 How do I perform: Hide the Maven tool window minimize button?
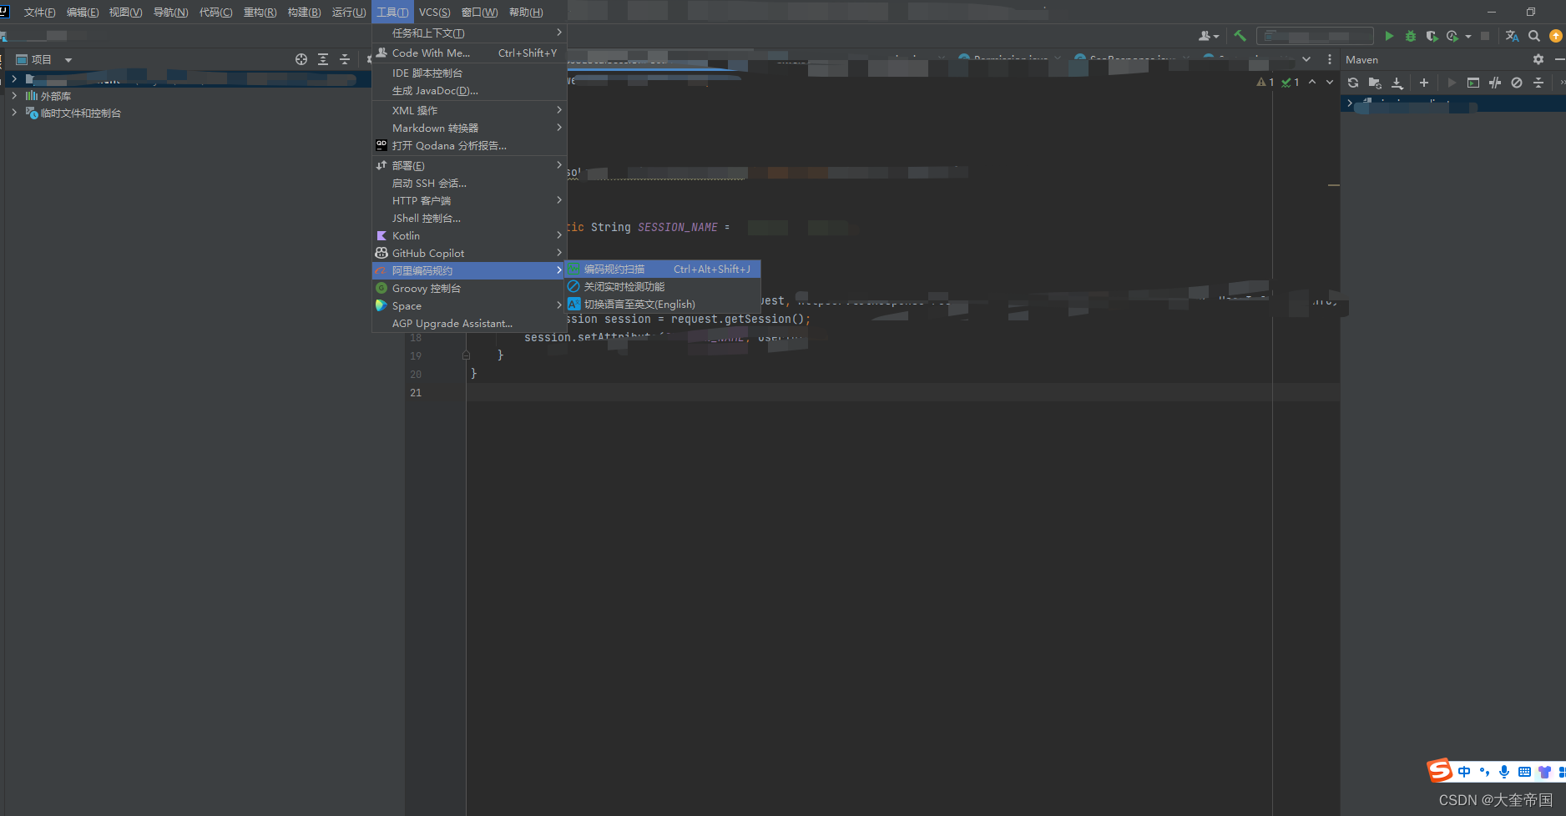click(1559, 59)
